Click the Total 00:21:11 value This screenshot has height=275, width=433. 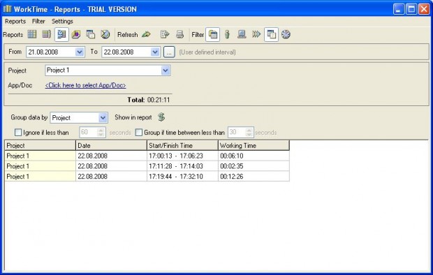(159, 100)
